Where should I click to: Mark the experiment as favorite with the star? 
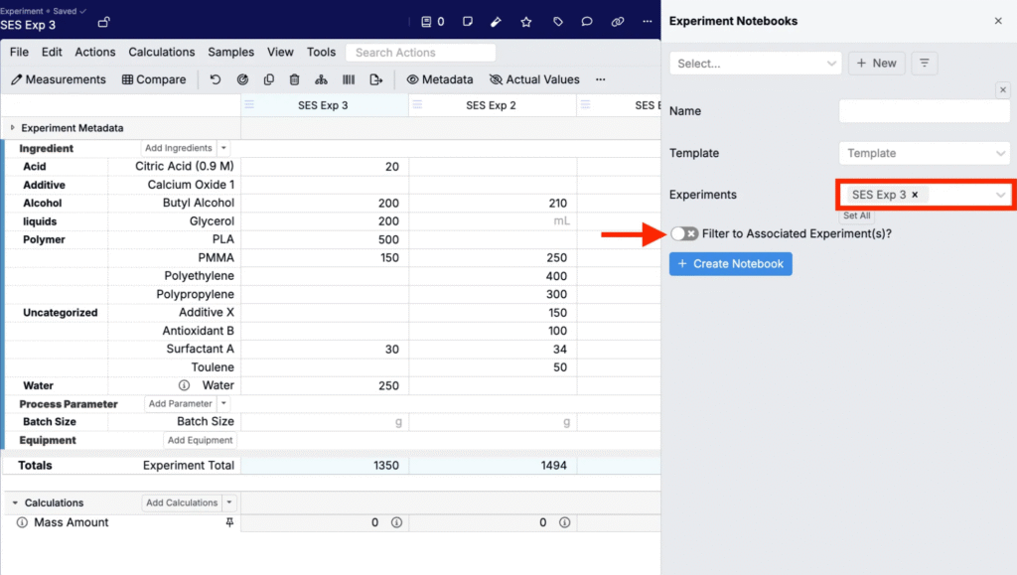point(526,22)
